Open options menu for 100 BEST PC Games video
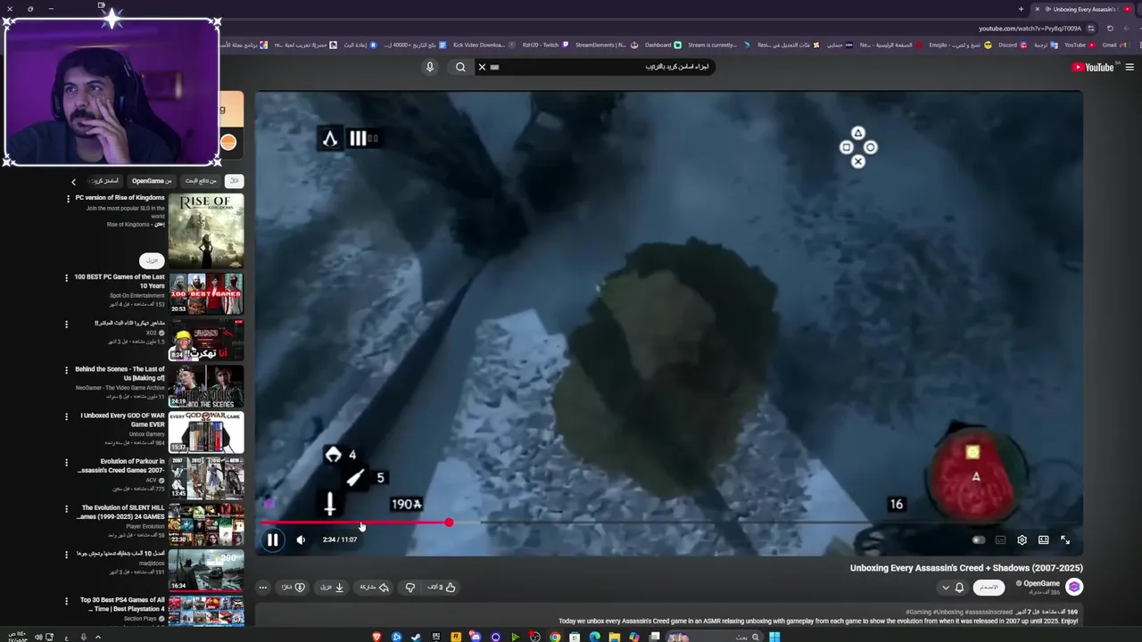 pyautogui.click(x=66, y=277)
